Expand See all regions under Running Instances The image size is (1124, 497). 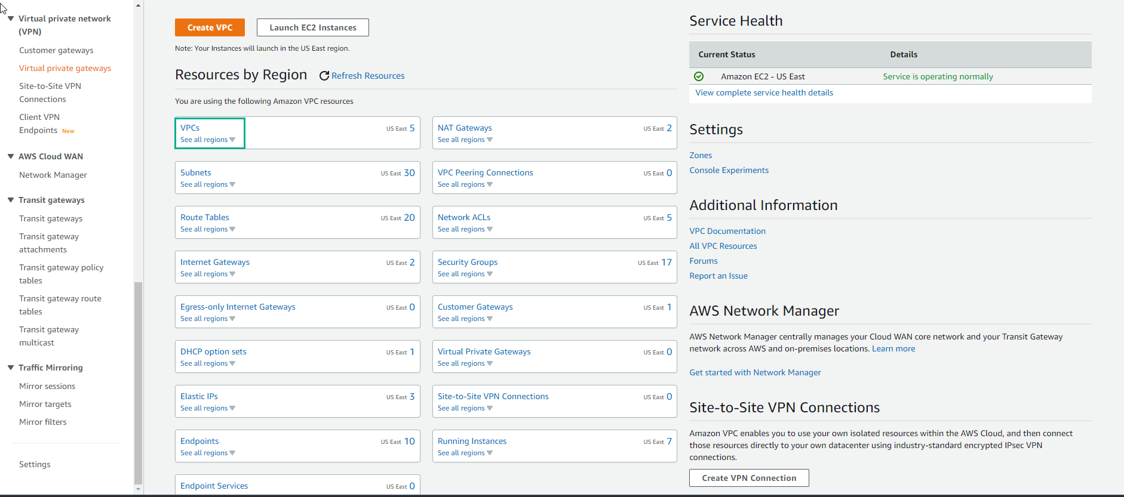tap(465, 453)
